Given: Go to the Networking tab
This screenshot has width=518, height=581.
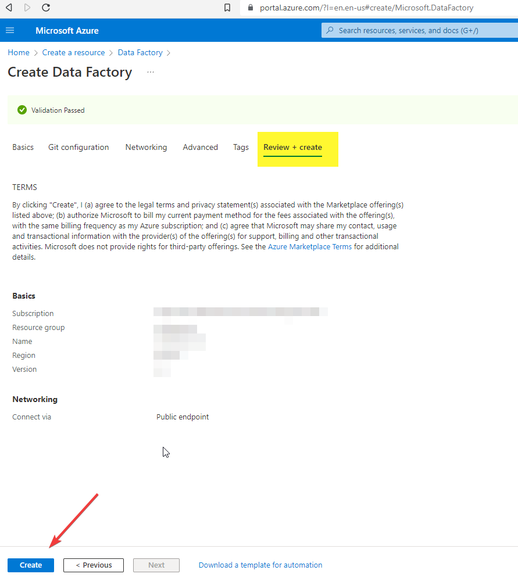Looking at the screenshot, I should [x=146, y=148].
